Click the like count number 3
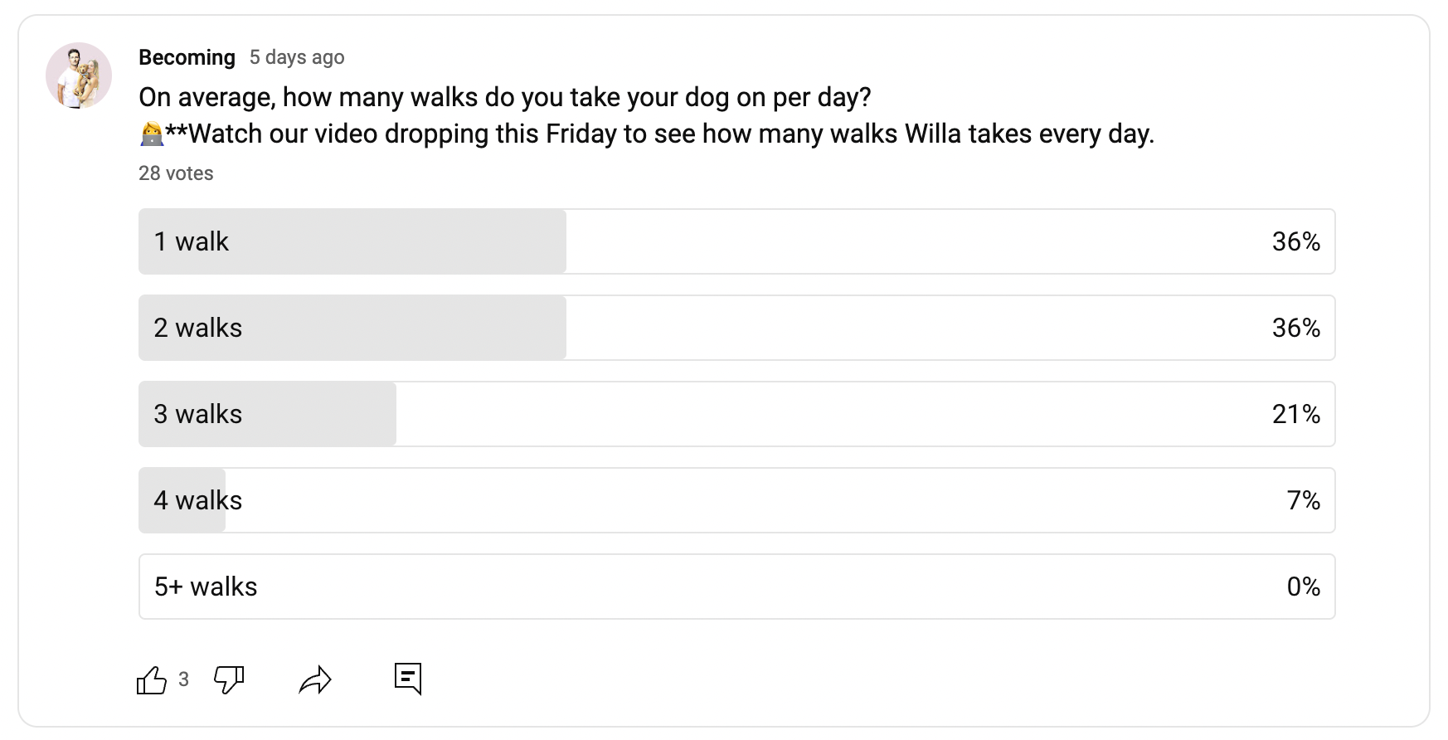 coord(183,679)
